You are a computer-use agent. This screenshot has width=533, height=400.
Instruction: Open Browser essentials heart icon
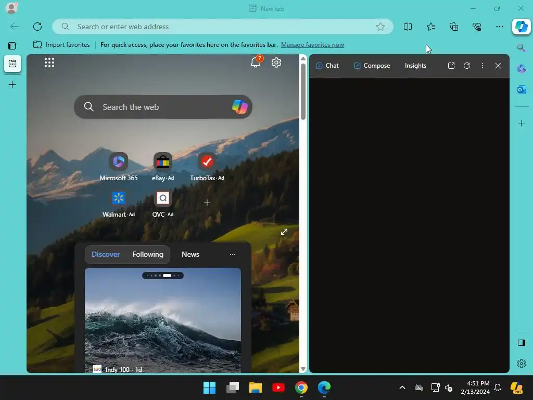pyautogui.click(x=477, y=27)
